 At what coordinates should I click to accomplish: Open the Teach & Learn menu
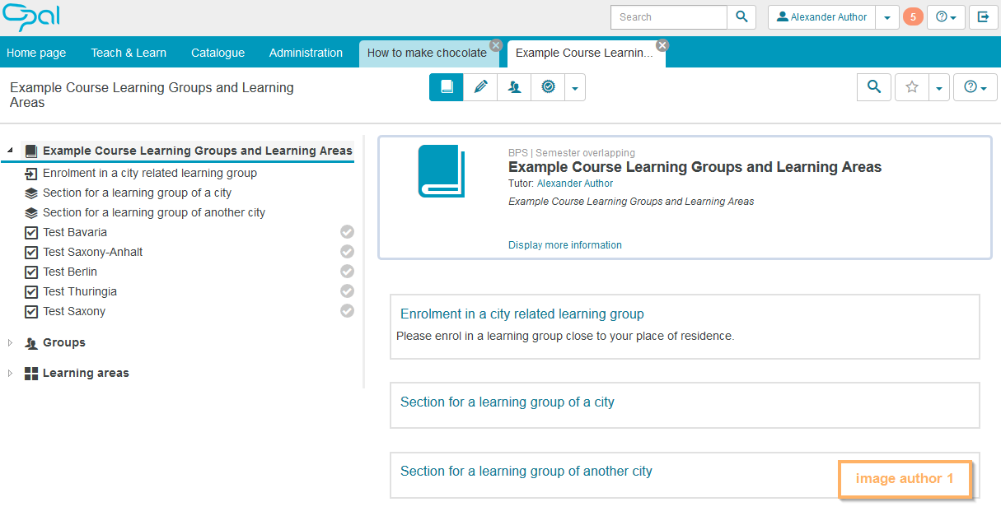click(129, 53)
